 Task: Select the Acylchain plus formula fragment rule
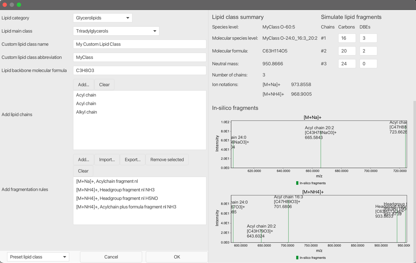[x=139, y=207]
